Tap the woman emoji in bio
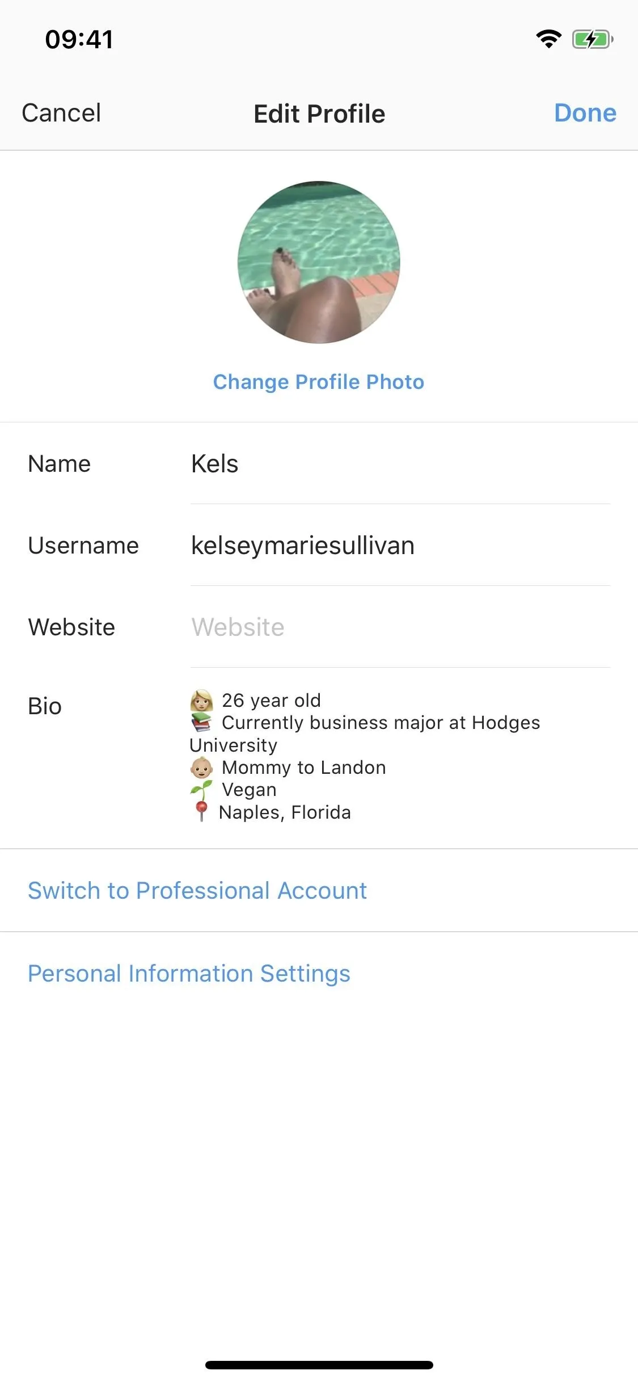Viewport: 638px width, 1383px height. pos(201,701)
